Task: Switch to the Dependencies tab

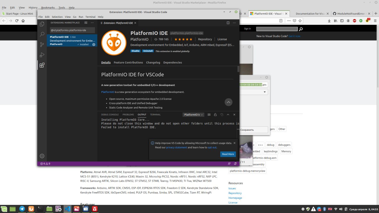Action: click(x=173, y=62)
